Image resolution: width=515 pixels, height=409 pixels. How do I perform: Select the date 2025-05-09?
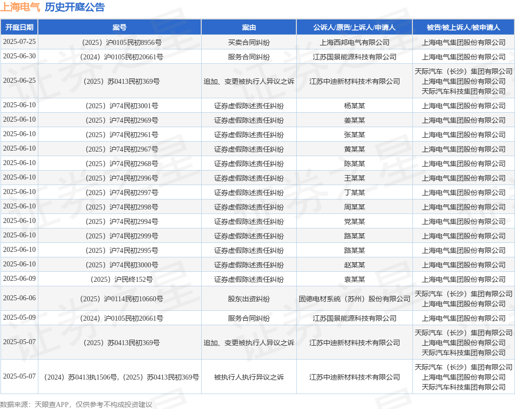point(19,318)
